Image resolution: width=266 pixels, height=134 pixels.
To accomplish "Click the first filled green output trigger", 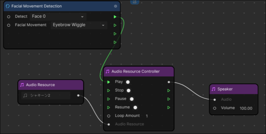I will tap(115, 17).
